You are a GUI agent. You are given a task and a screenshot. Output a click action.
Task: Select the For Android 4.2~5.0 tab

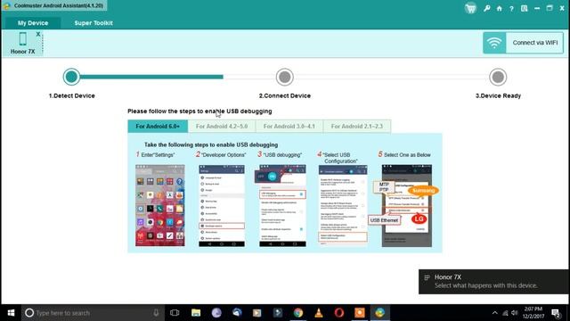[x=222, y=127]
